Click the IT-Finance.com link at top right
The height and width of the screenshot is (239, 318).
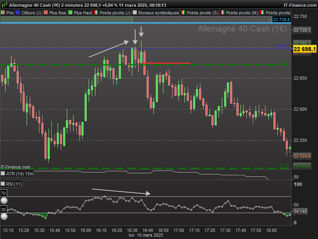pyautogui.click(x=300, y=5)
